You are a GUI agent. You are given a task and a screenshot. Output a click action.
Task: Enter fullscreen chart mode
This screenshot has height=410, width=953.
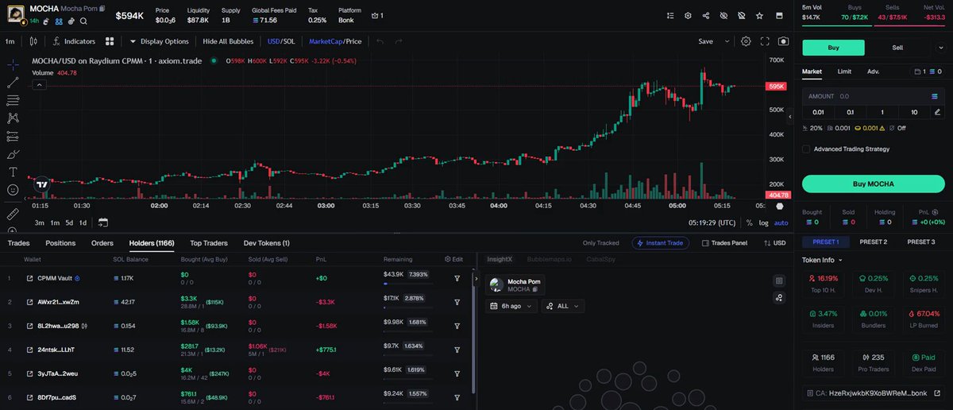click(765, 41)
